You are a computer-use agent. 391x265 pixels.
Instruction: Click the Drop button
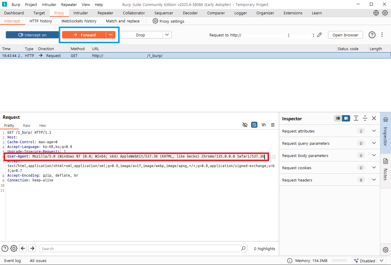(140, 35)
